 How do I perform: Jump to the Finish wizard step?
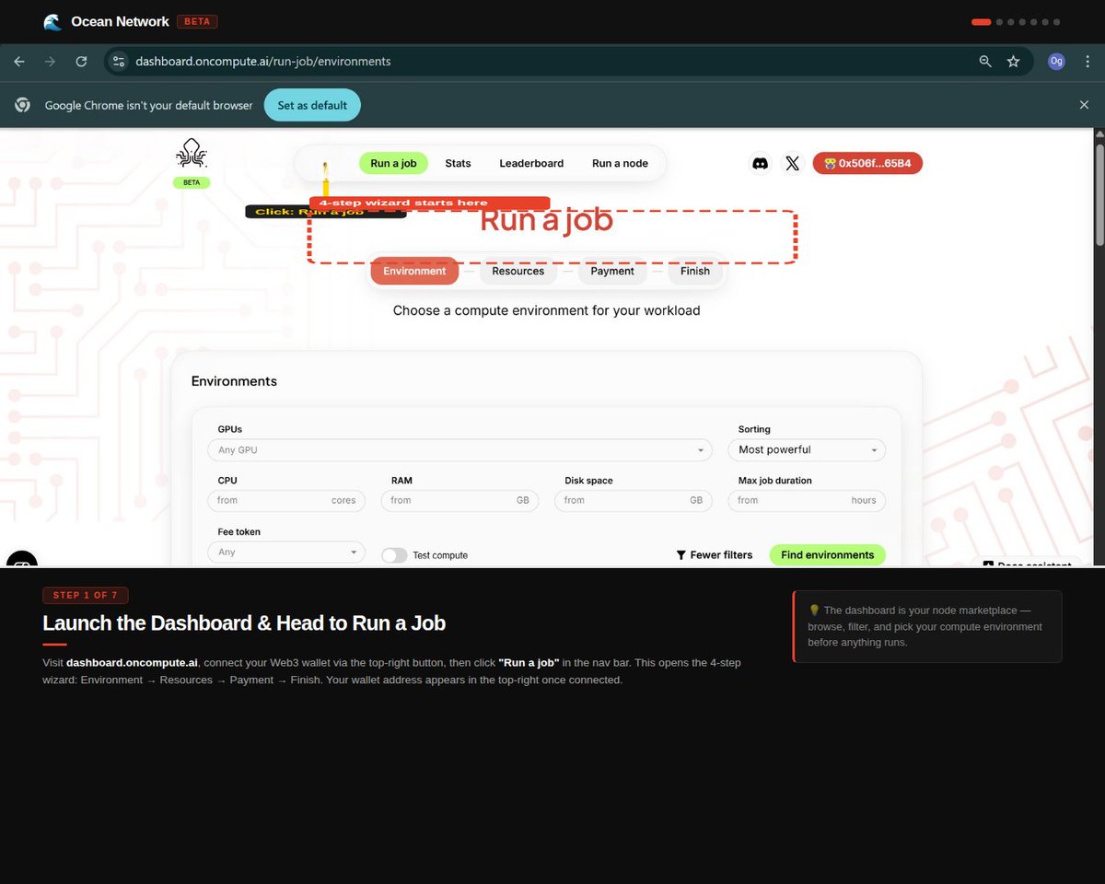click(x=695, y=271)
